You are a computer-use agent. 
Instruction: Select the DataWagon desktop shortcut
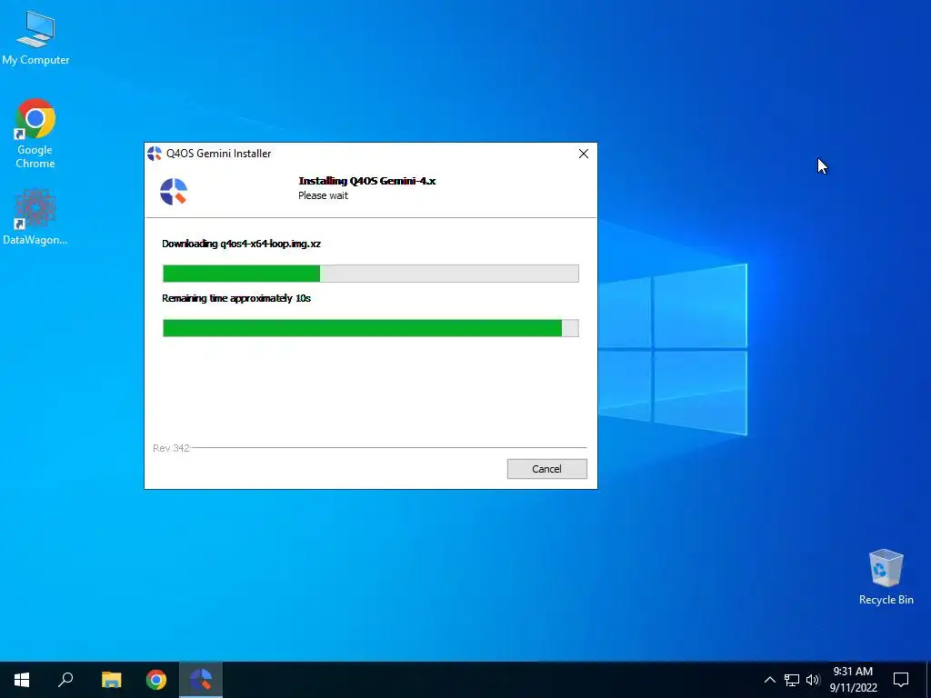[x=35, y=216]
